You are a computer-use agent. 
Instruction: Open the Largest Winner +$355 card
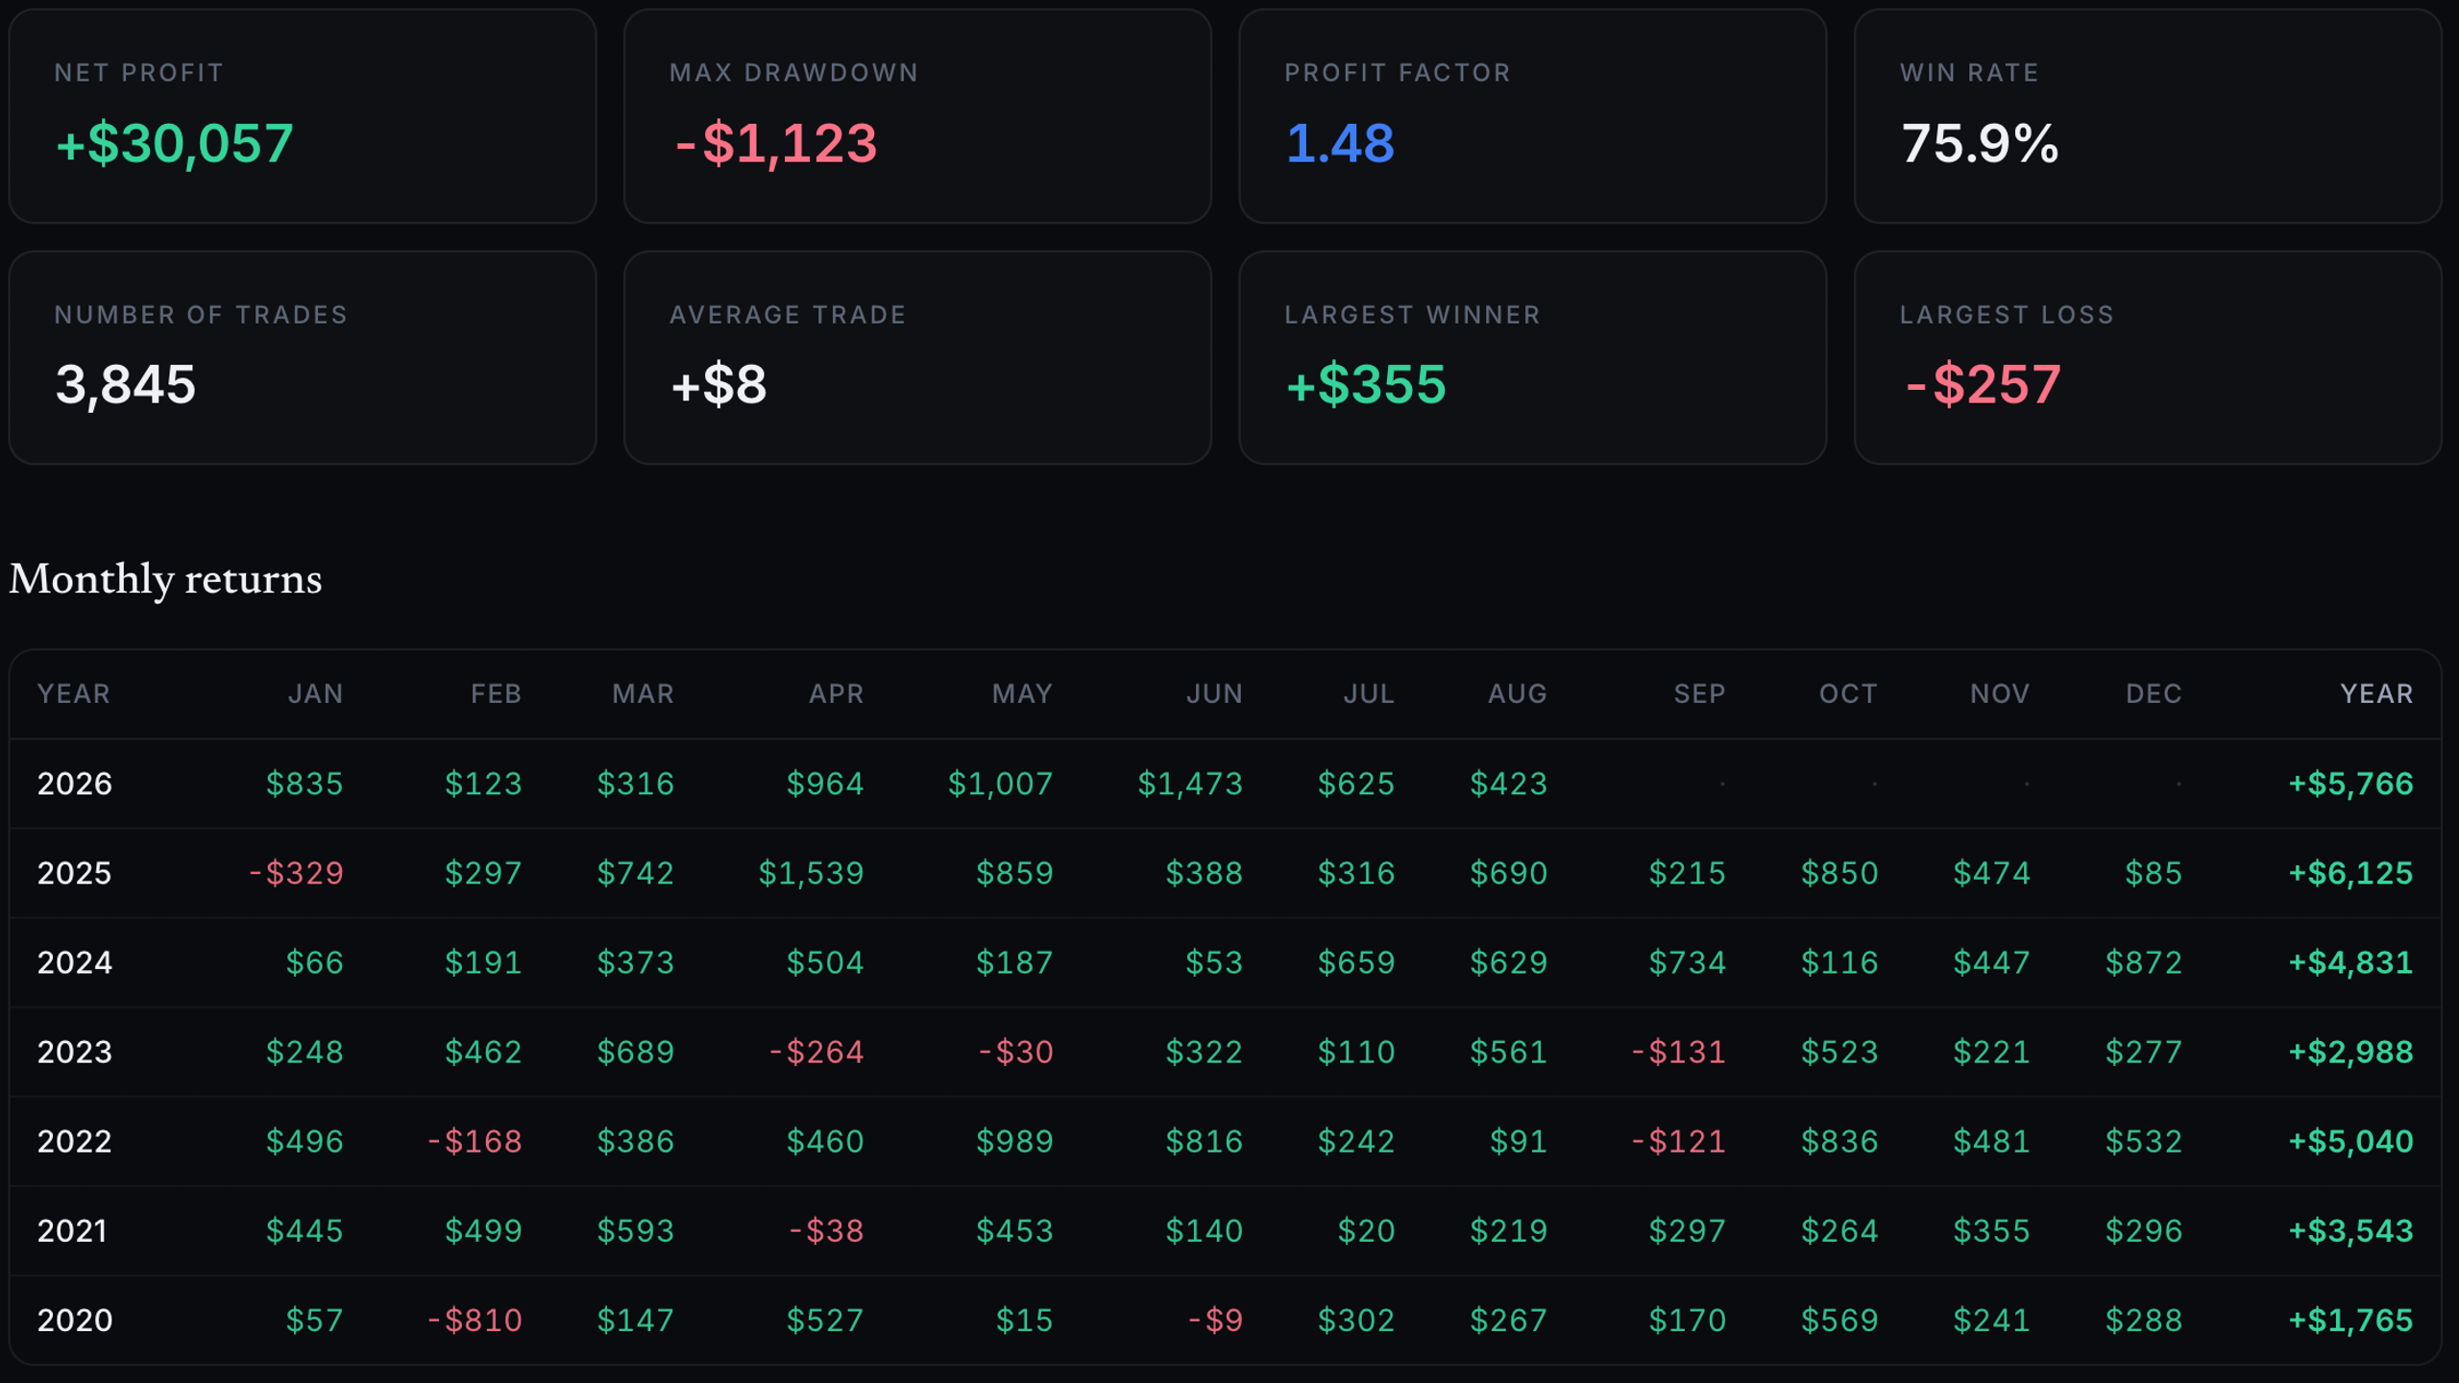tap(1532, 358)
